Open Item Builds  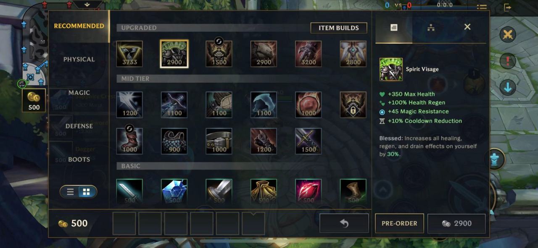pyautogui.click(x=339, y=28)
